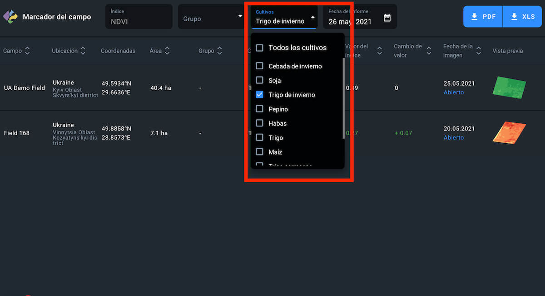Sort table by Campo column arrows
545x296 pixels.
point(27,51)
